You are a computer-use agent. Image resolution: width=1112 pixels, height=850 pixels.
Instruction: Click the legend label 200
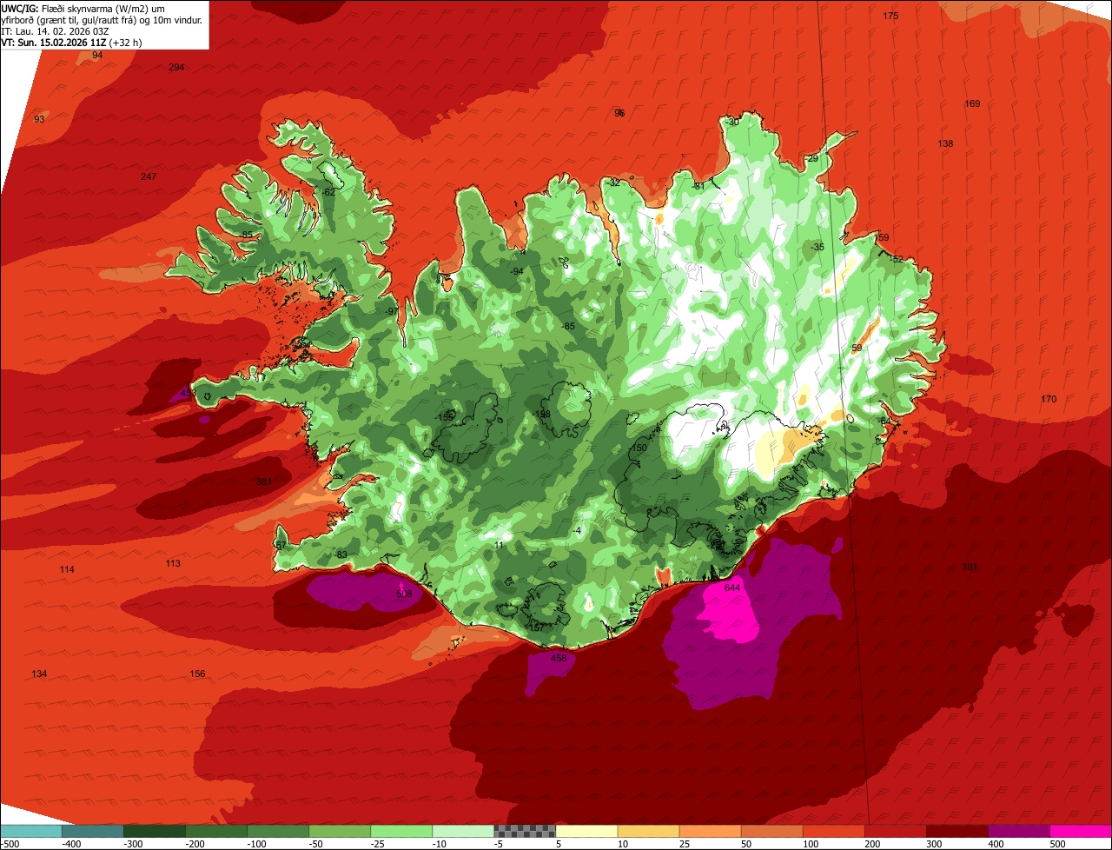click(x=872, y=844)
